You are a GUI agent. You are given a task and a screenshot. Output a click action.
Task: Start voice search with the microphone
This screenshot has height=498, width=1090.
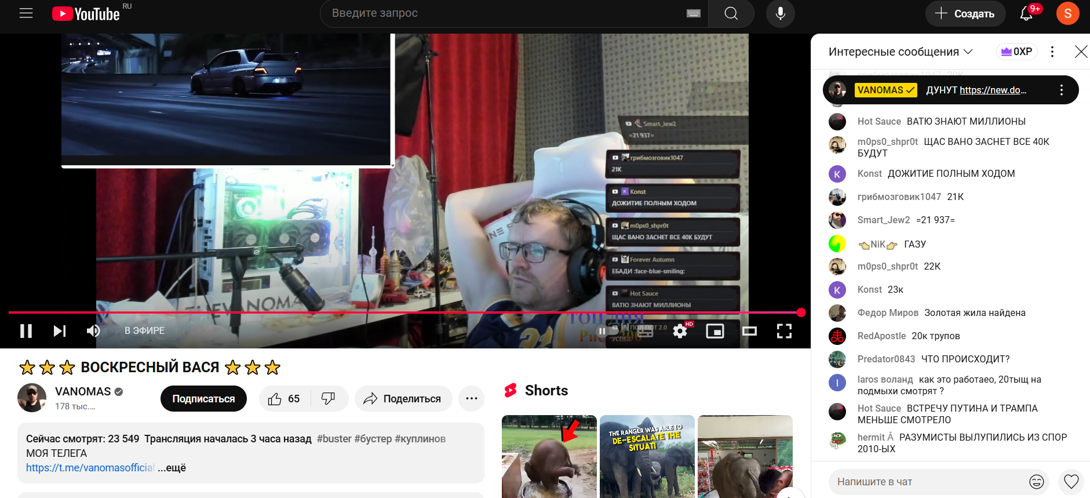click(x=781, y=13)
